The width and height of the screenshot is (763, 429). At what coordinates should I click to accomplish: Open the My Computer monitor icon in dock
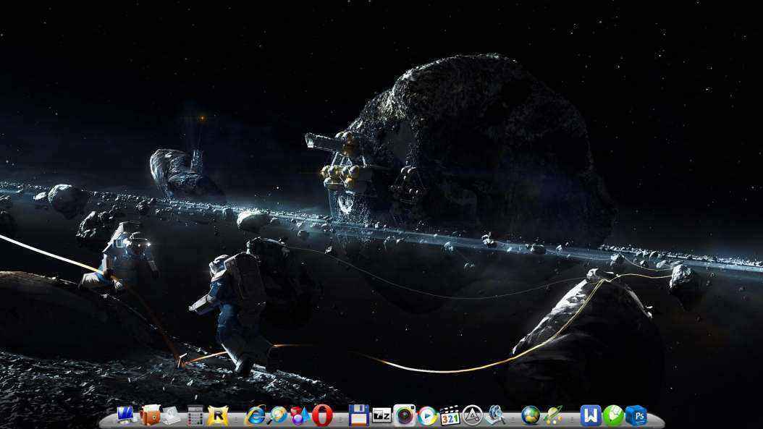[x=126, y=415]
